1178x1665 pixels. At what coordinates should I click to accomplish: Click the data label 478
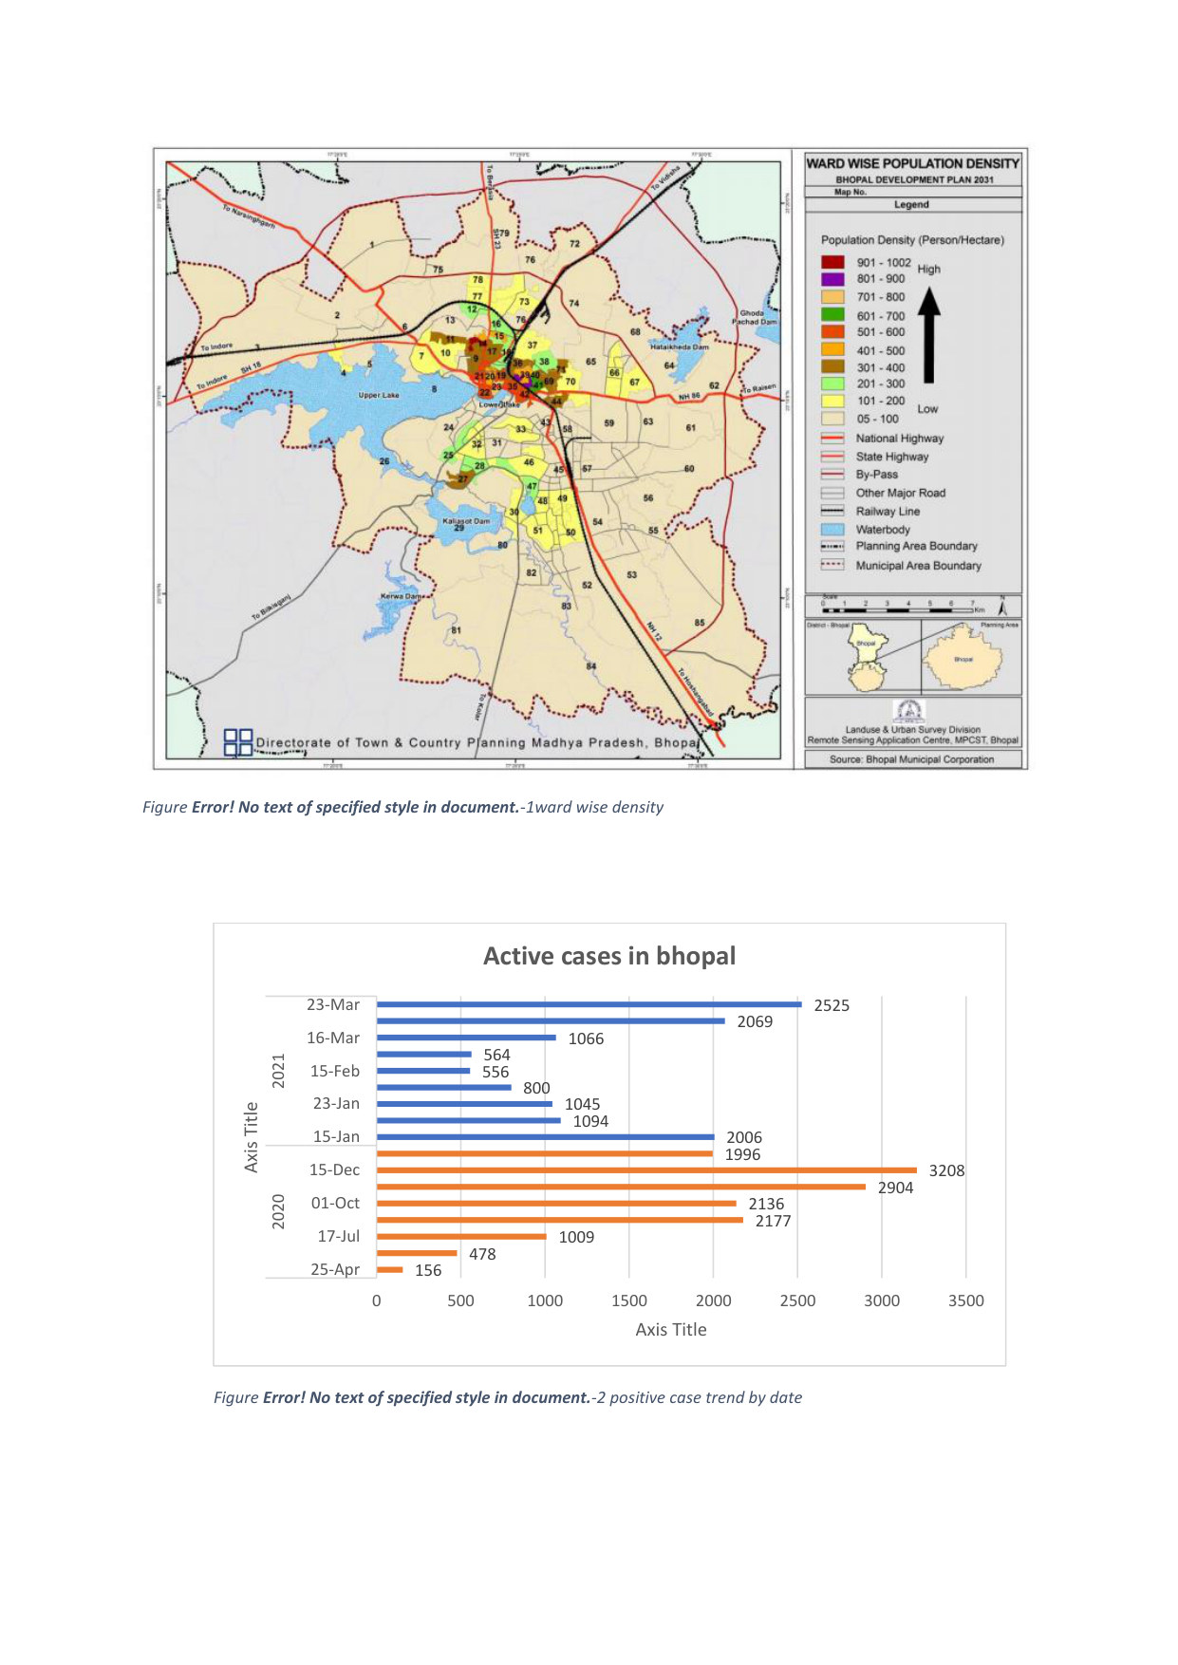(x=482, y=1254)
